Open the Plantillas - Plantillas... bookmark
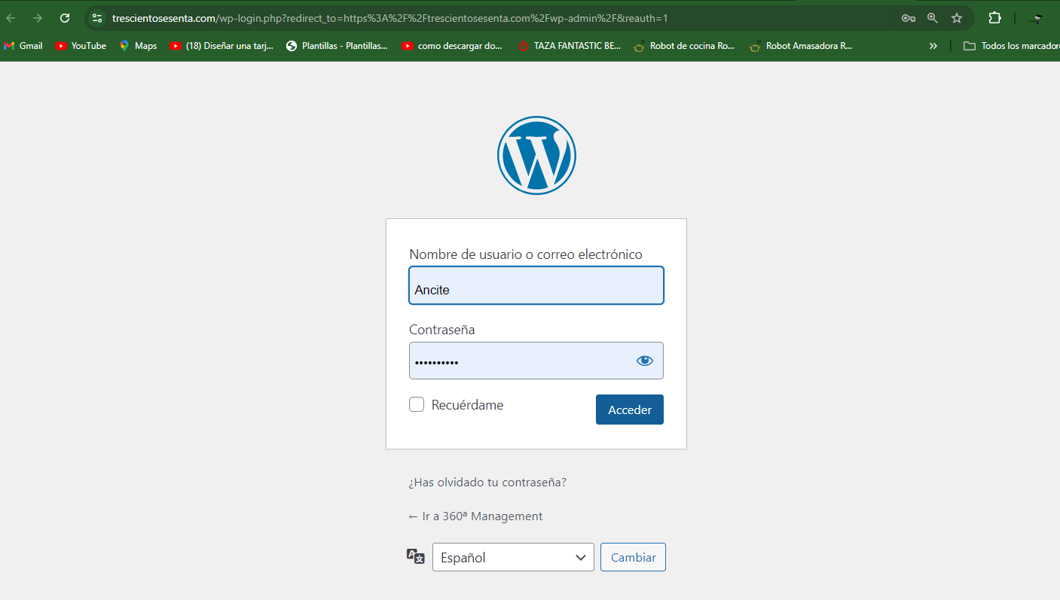This screenshot has width=1060, height=600. [338, 46]
